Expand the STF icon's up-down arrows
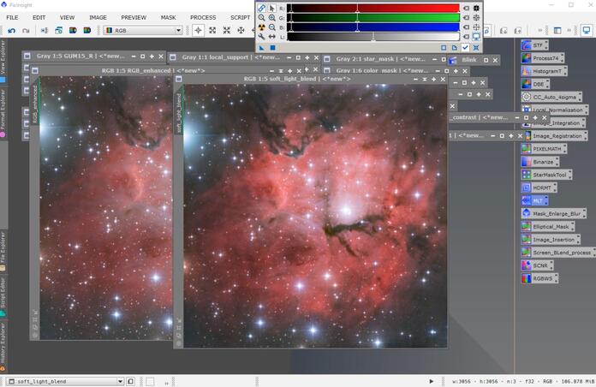This screenshot has height=387, width=596. pos(546,45)
